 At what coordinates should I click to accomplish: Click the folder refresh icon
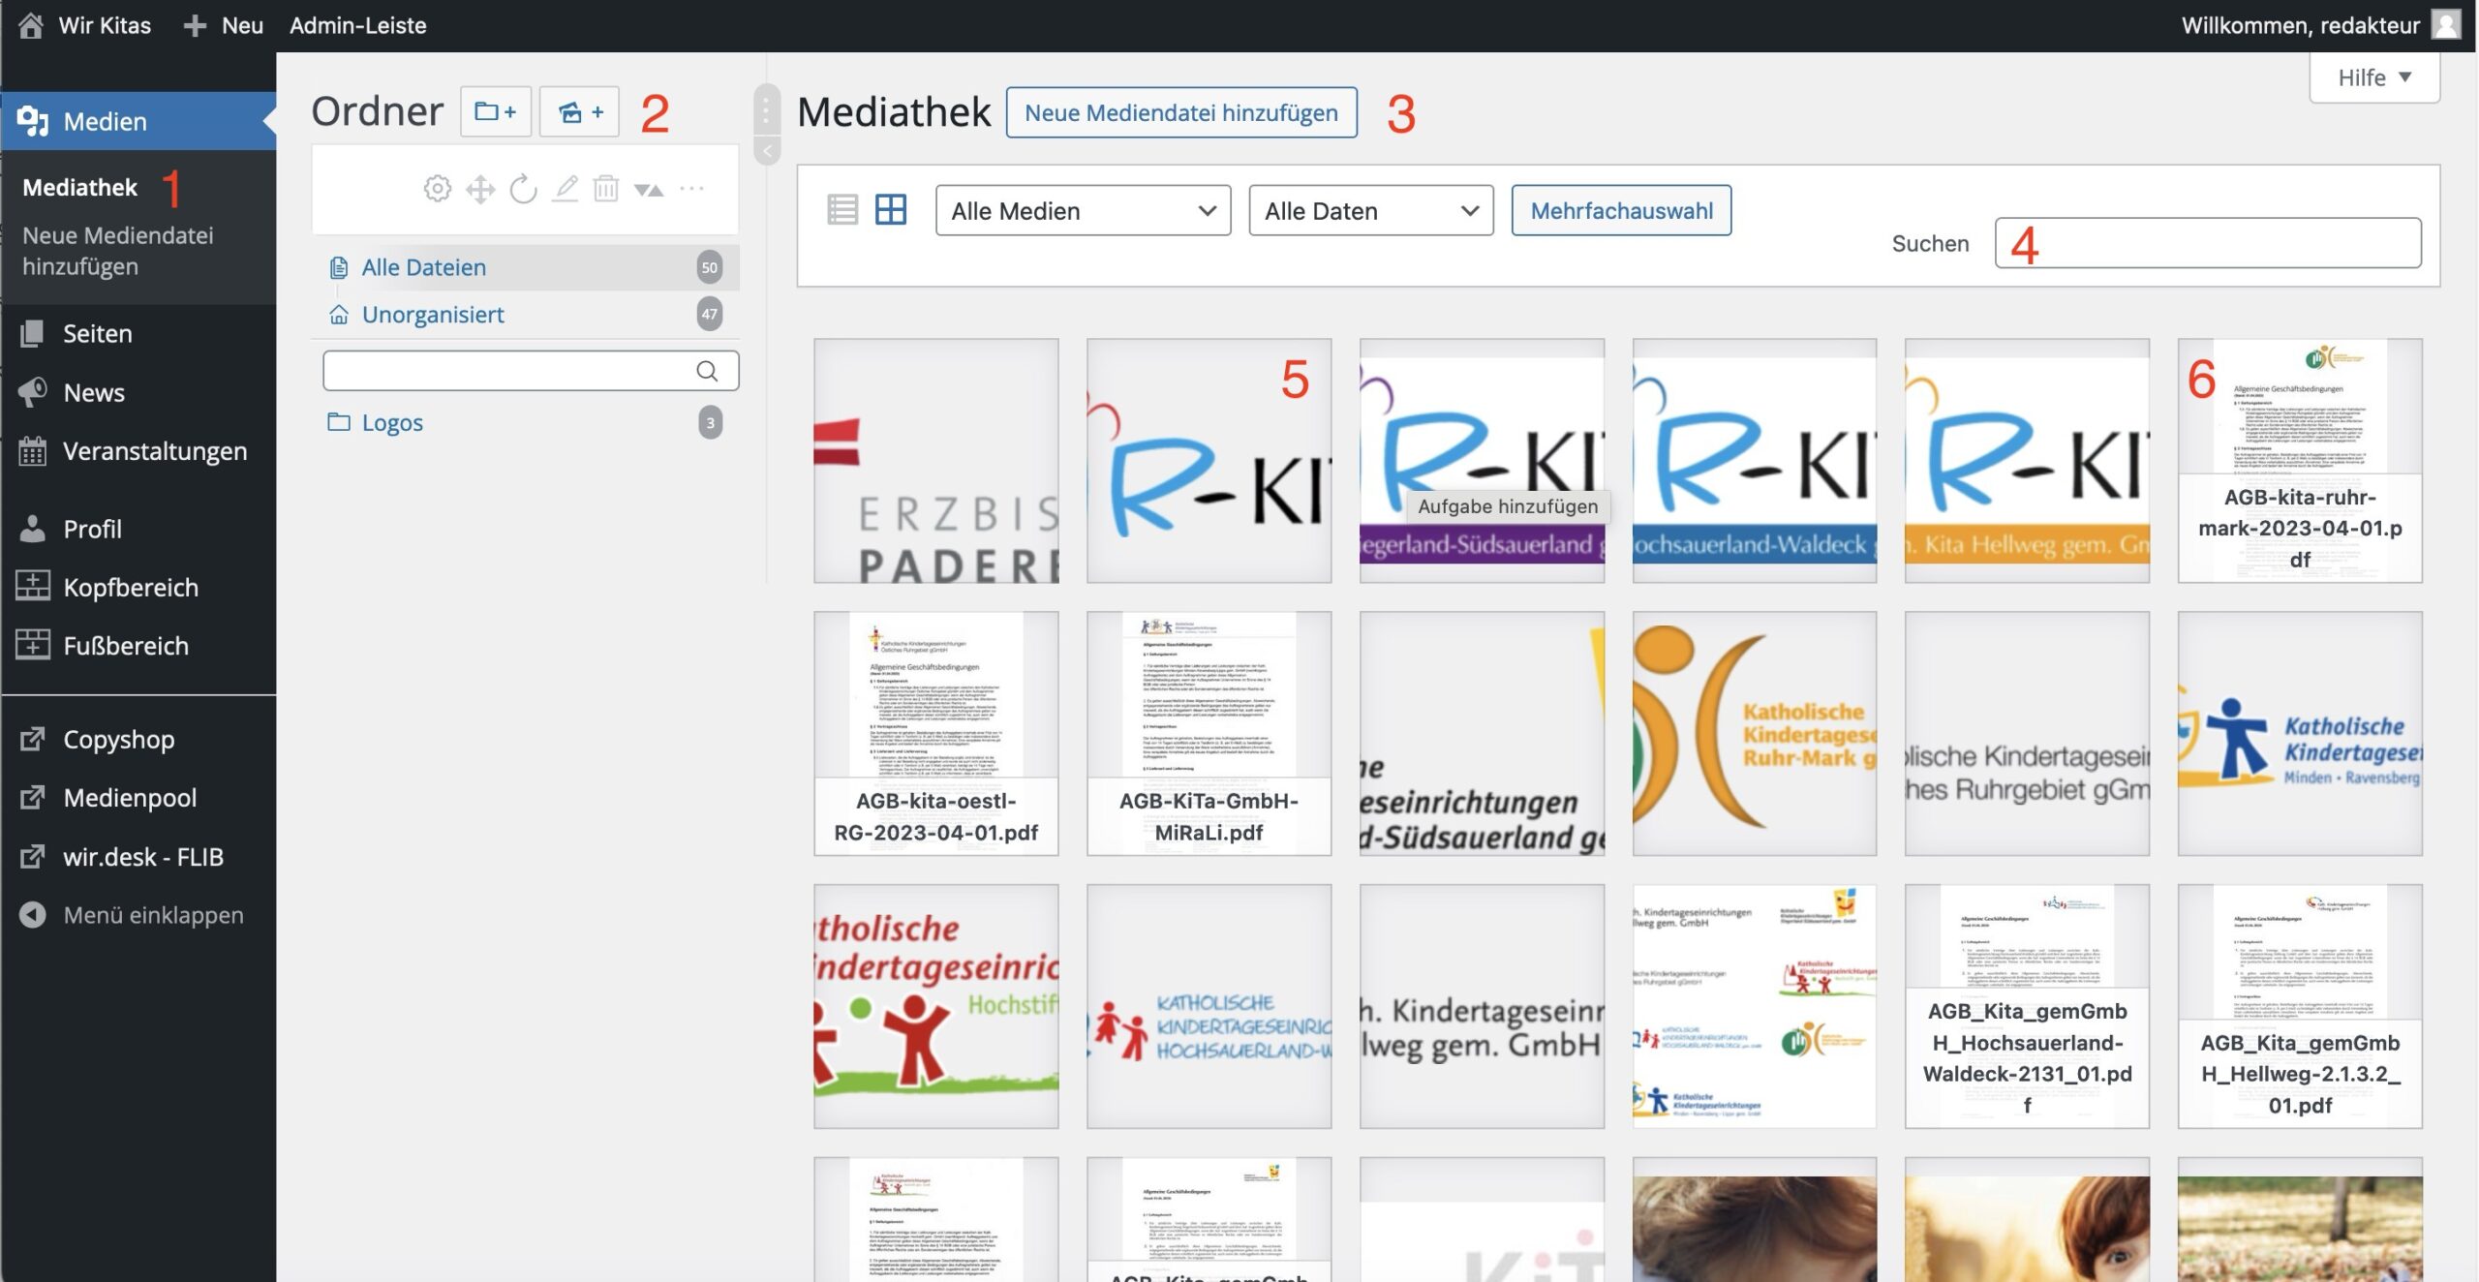(x=523, y=189)
